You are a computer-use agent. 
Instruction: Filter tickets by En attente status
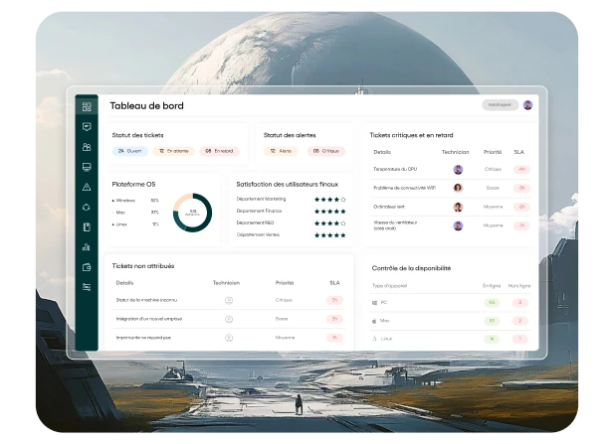point(173,151)
